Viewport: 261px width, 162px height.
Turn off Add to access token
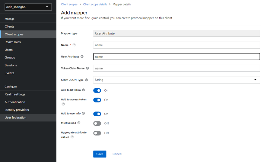pos(97,100)
